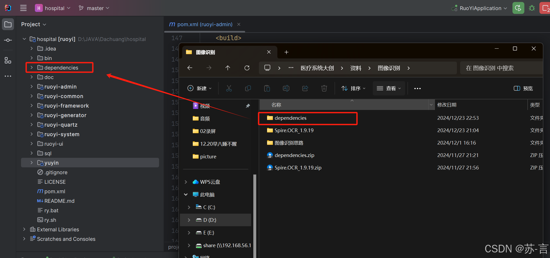Open the Structure tool window icon
The image size is (550, 258).
[8, 60]
